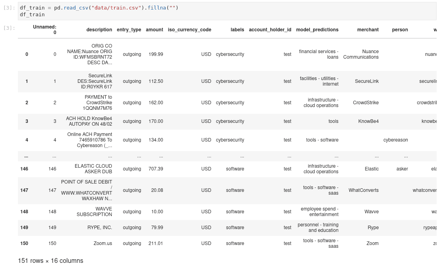Click description 'WAVVE SUBSCRIPTION'

tap(95, 212)
